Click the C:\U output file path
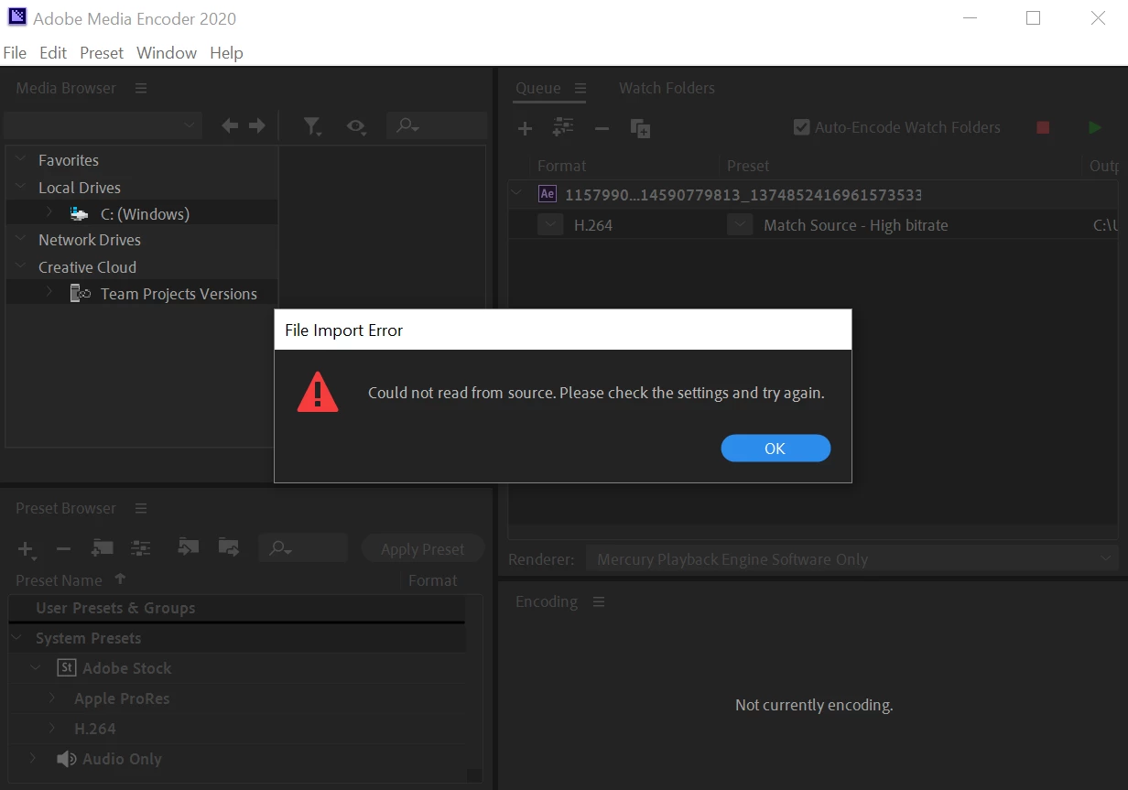The width and height of the screenshot is (1128, 790). tap(1105, 225)
